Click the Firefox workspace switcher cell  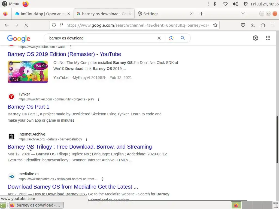[236, 205]
